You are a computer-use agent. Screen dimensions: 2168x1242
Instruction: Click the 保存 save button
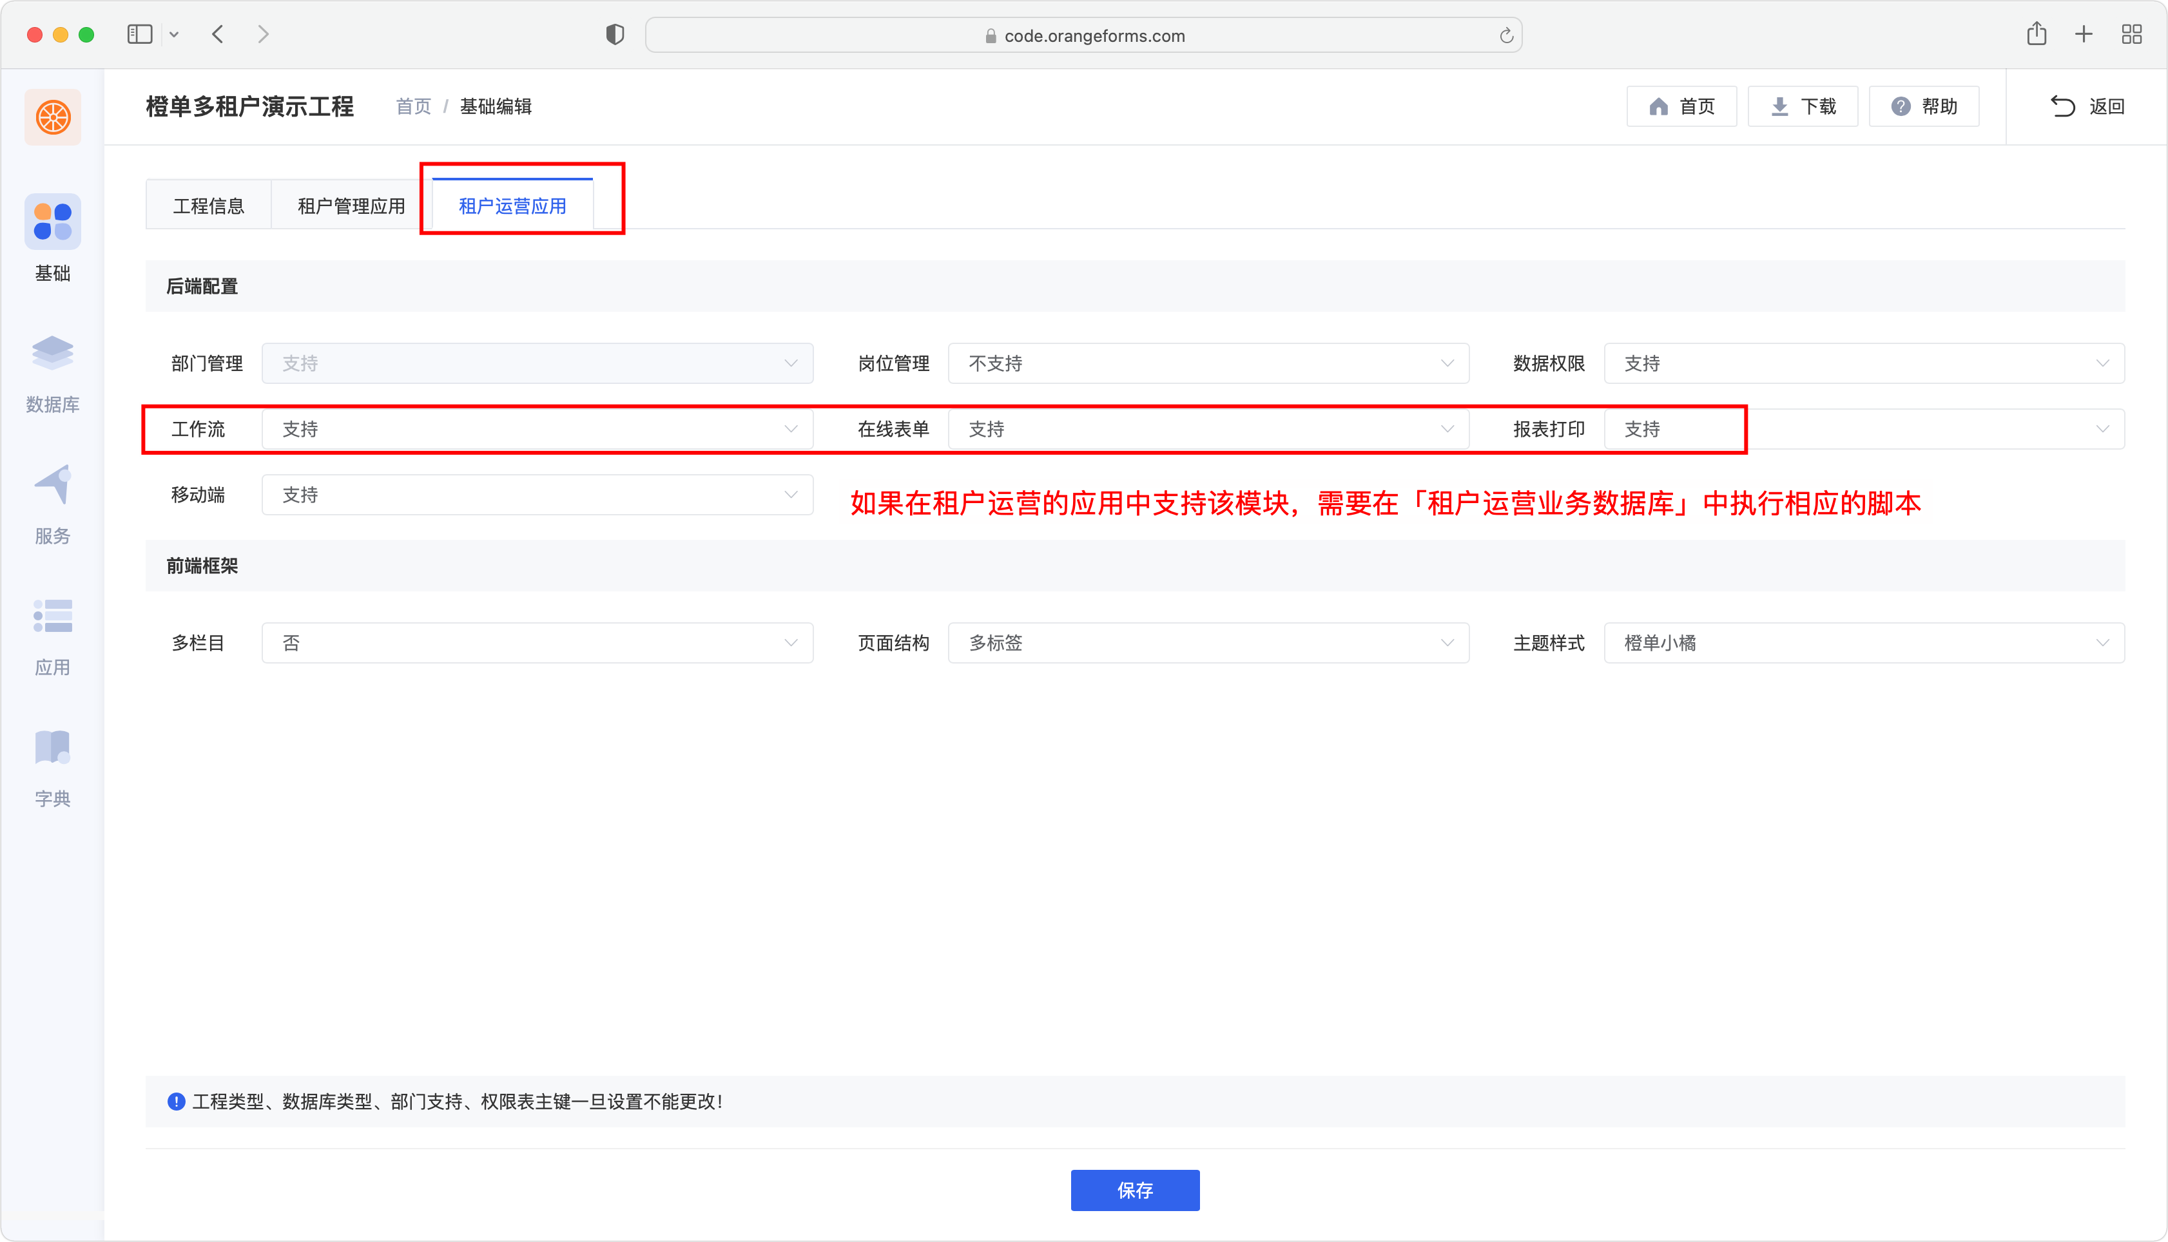pyautogui.click(x=1135, y=1190)
